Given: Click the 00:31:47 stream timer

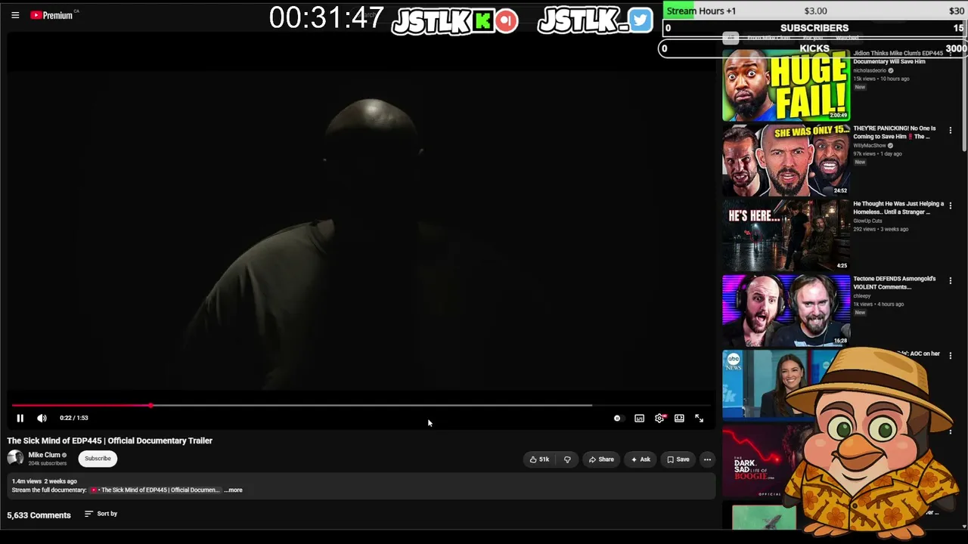Looking at the screenshot, I should (x=326, y=18).
